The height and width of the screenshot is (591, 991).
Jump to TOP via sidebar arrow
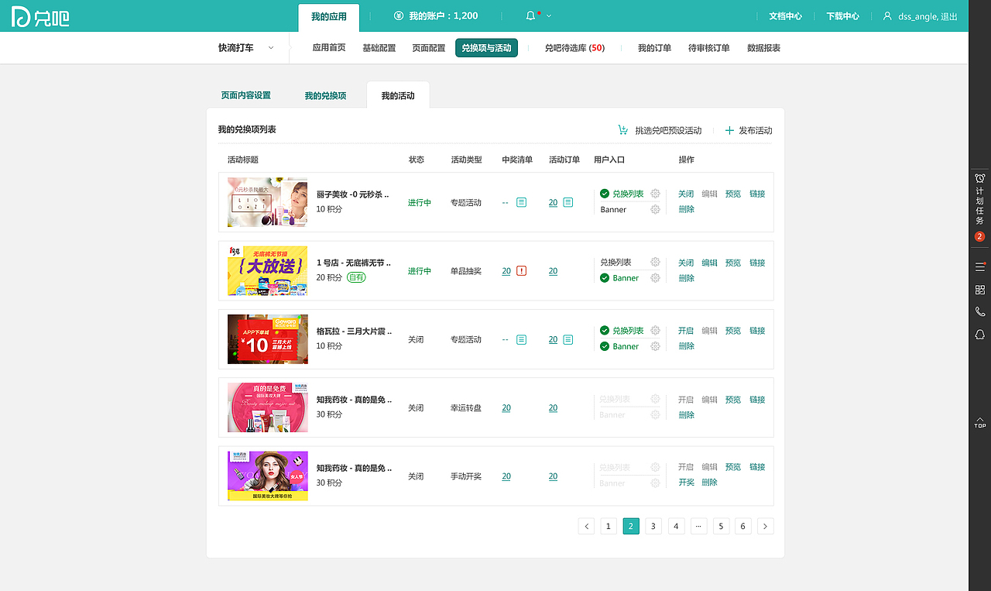click(979, 423)
